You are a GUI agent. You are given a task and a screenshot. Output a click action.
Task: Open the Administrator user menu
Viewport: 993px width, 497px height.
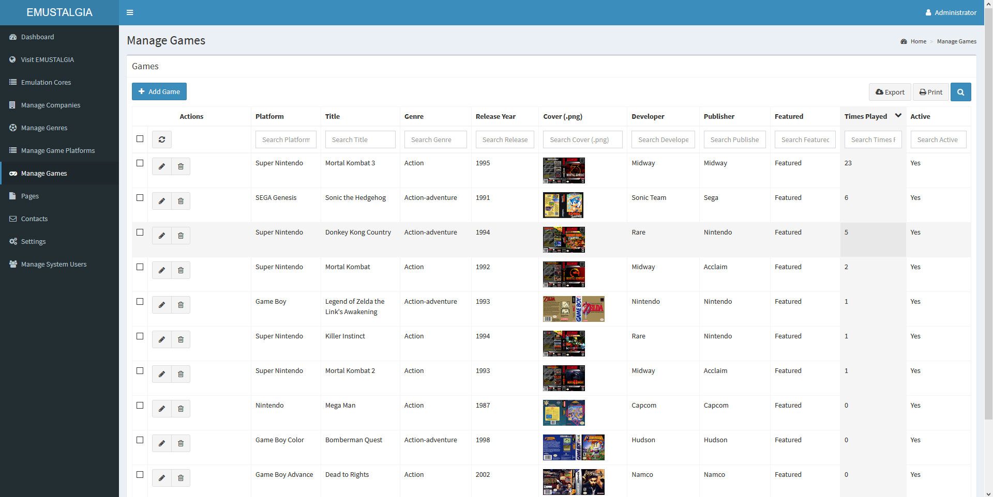[951, 12]
